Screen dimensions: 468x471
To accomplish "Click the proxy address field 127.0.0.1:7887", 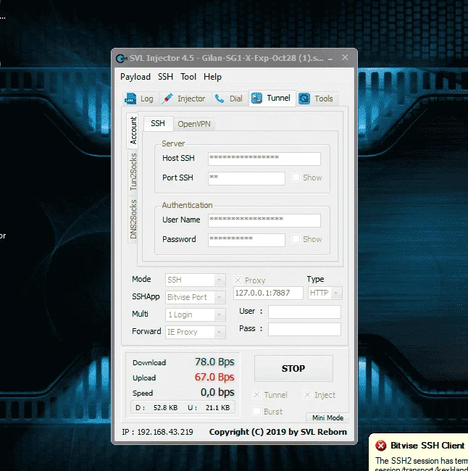I will (x=268, y=293).
